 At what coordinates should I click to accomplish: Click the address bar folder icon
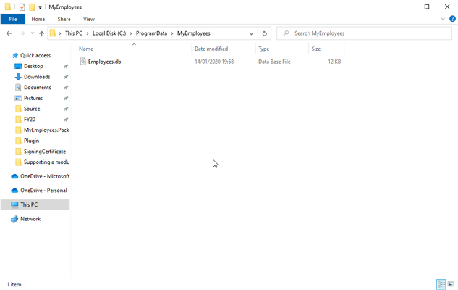(53, 33)
